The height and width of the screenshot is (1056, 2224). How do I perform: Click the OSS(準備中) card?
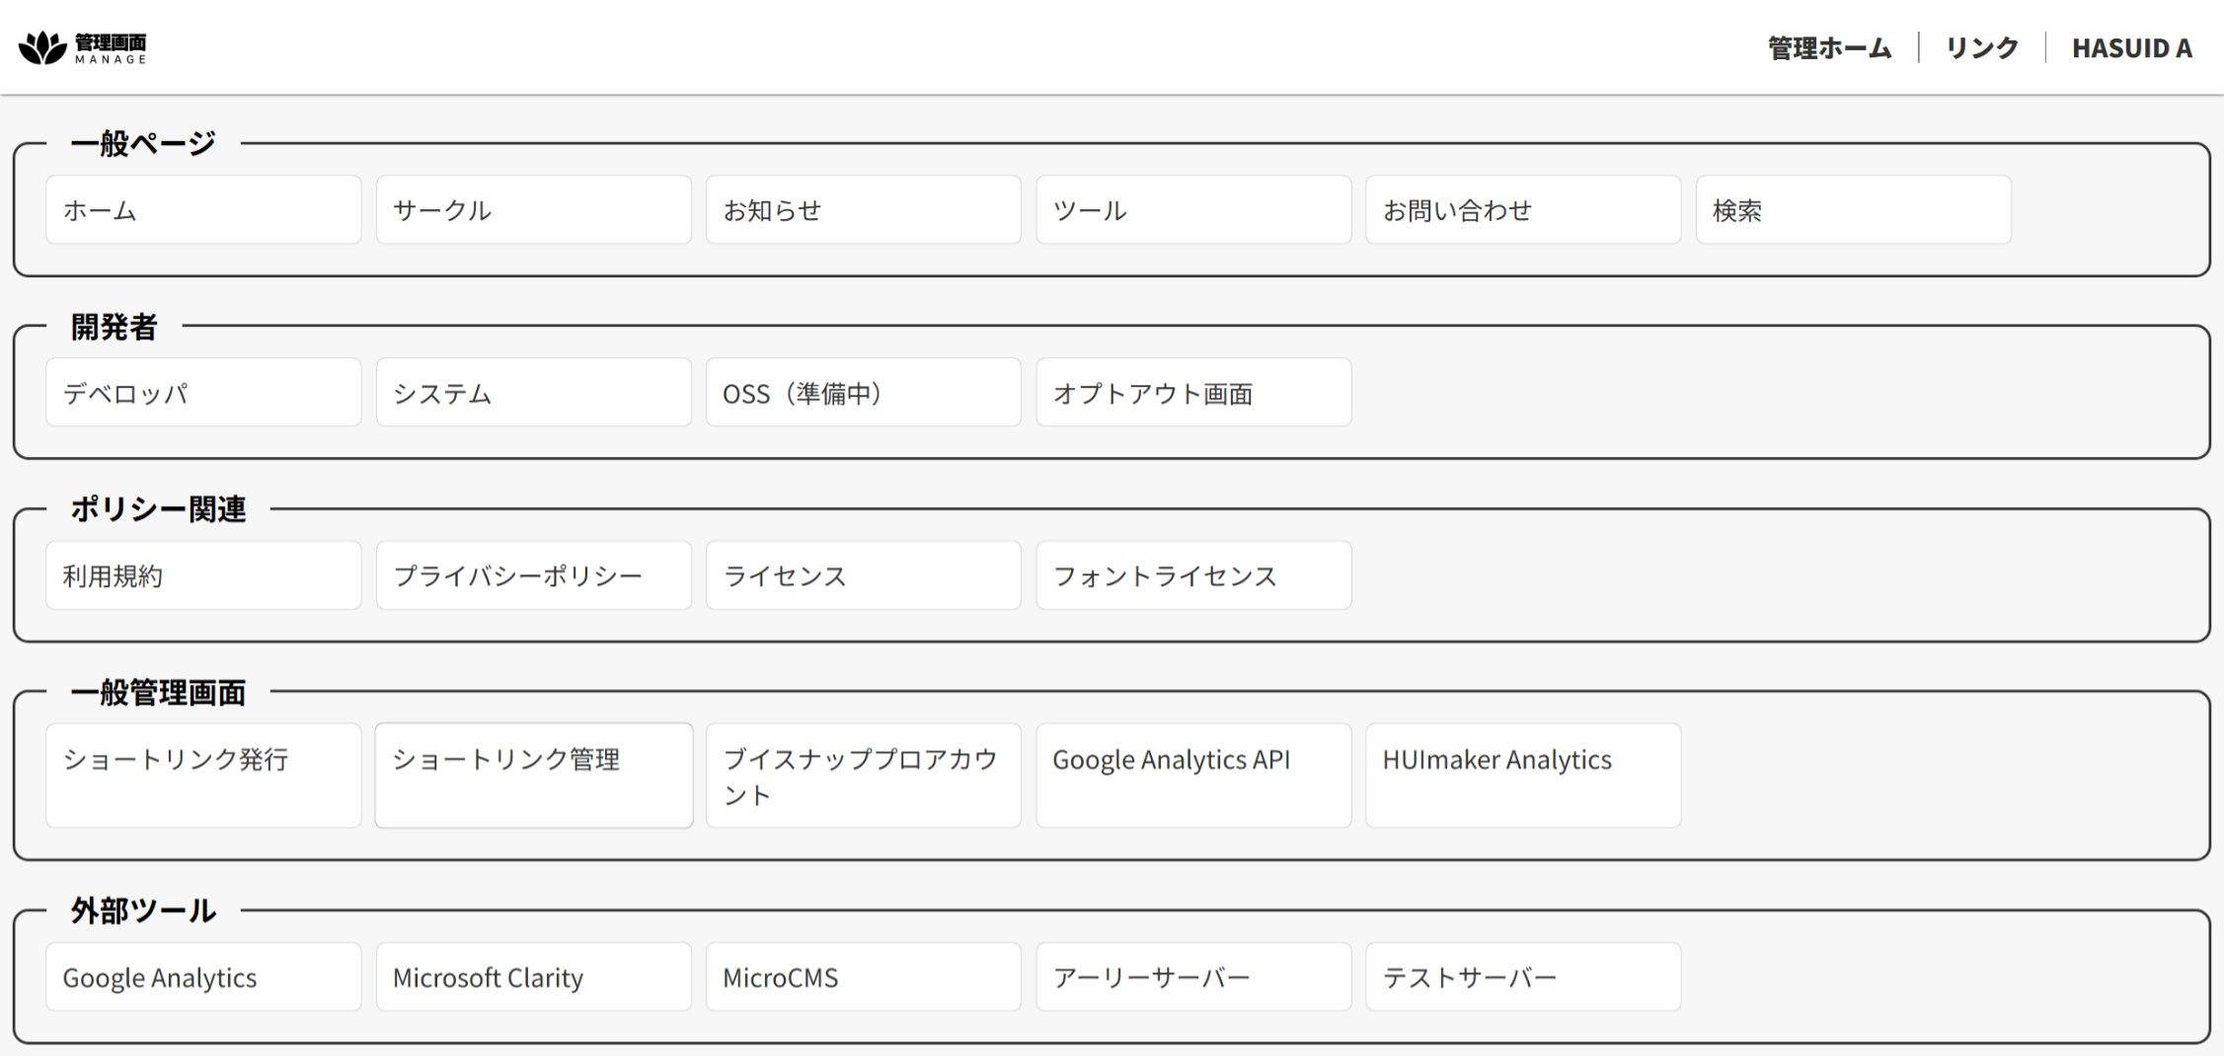tap(863, 393)
